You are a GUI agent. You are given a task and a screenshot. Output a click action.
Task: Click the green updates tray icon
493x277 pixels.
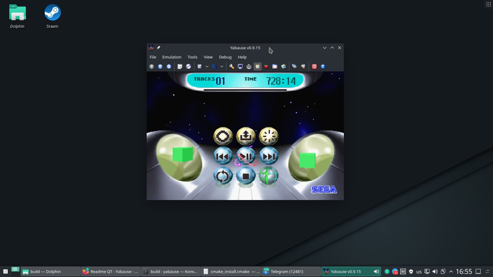[387, 272]
